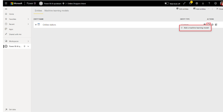Viewport: 223px width, 112px height.
Task: Collapse the navigation pane hamburger icon
Action: click(x=6, y=9)
